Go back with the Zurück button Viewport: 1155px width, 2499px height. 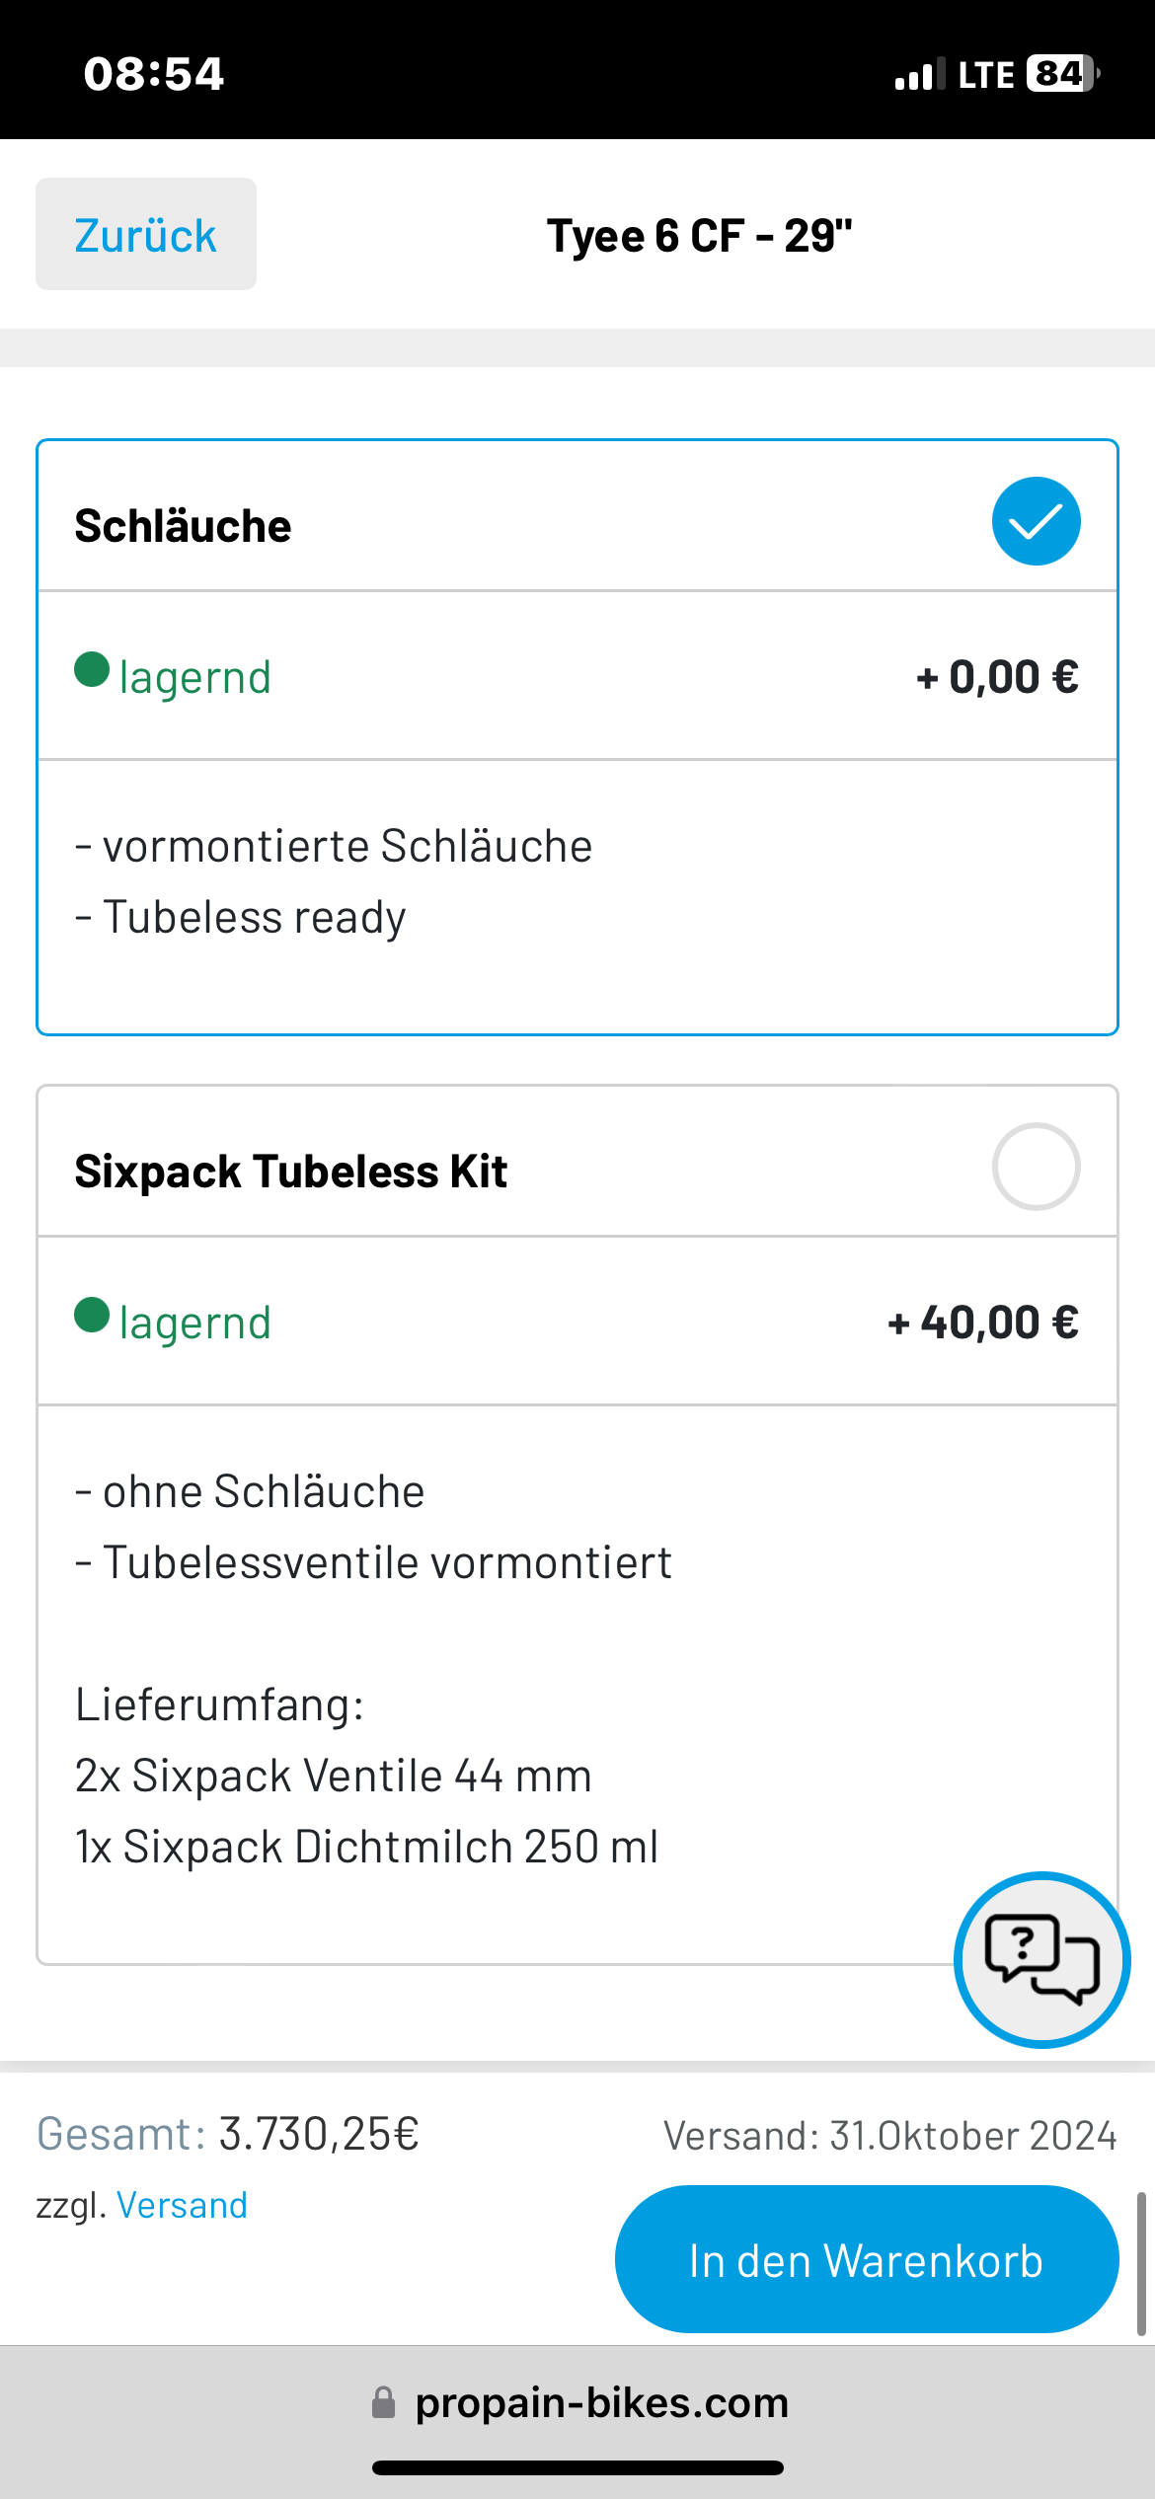[146, 234]
